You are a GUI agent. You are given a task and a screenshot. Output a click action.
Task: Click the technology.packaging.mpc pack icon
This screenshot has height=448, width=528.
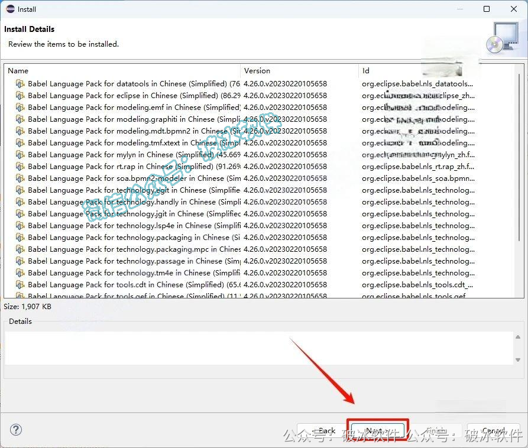(20, 249)
